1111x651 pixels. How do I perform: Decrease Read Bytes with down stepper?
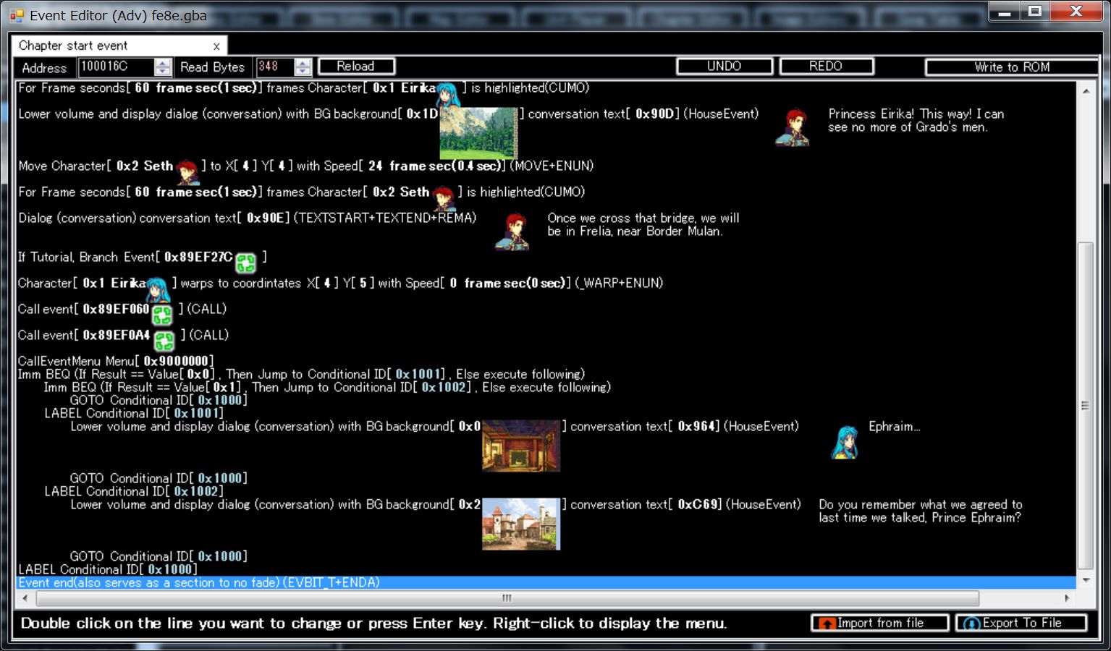click(x=303, y=72)
